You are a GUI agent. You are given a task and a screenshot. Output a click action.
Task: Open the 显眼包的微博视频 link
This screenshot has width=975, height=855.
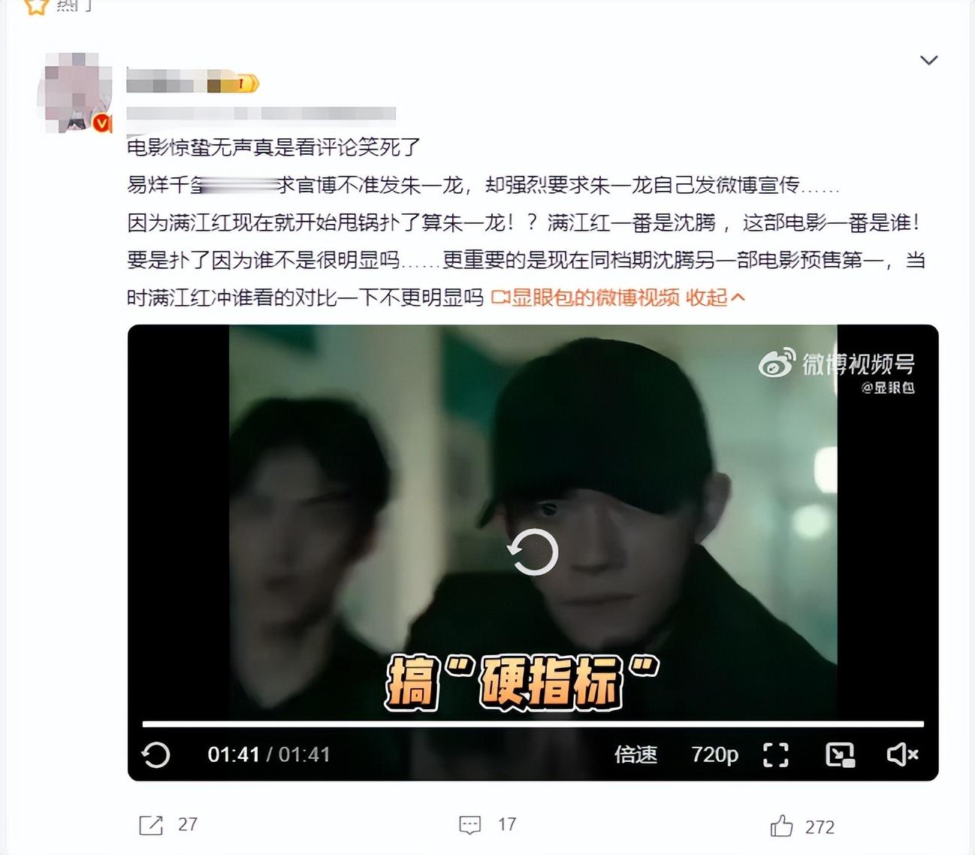(x=585, y=298)
